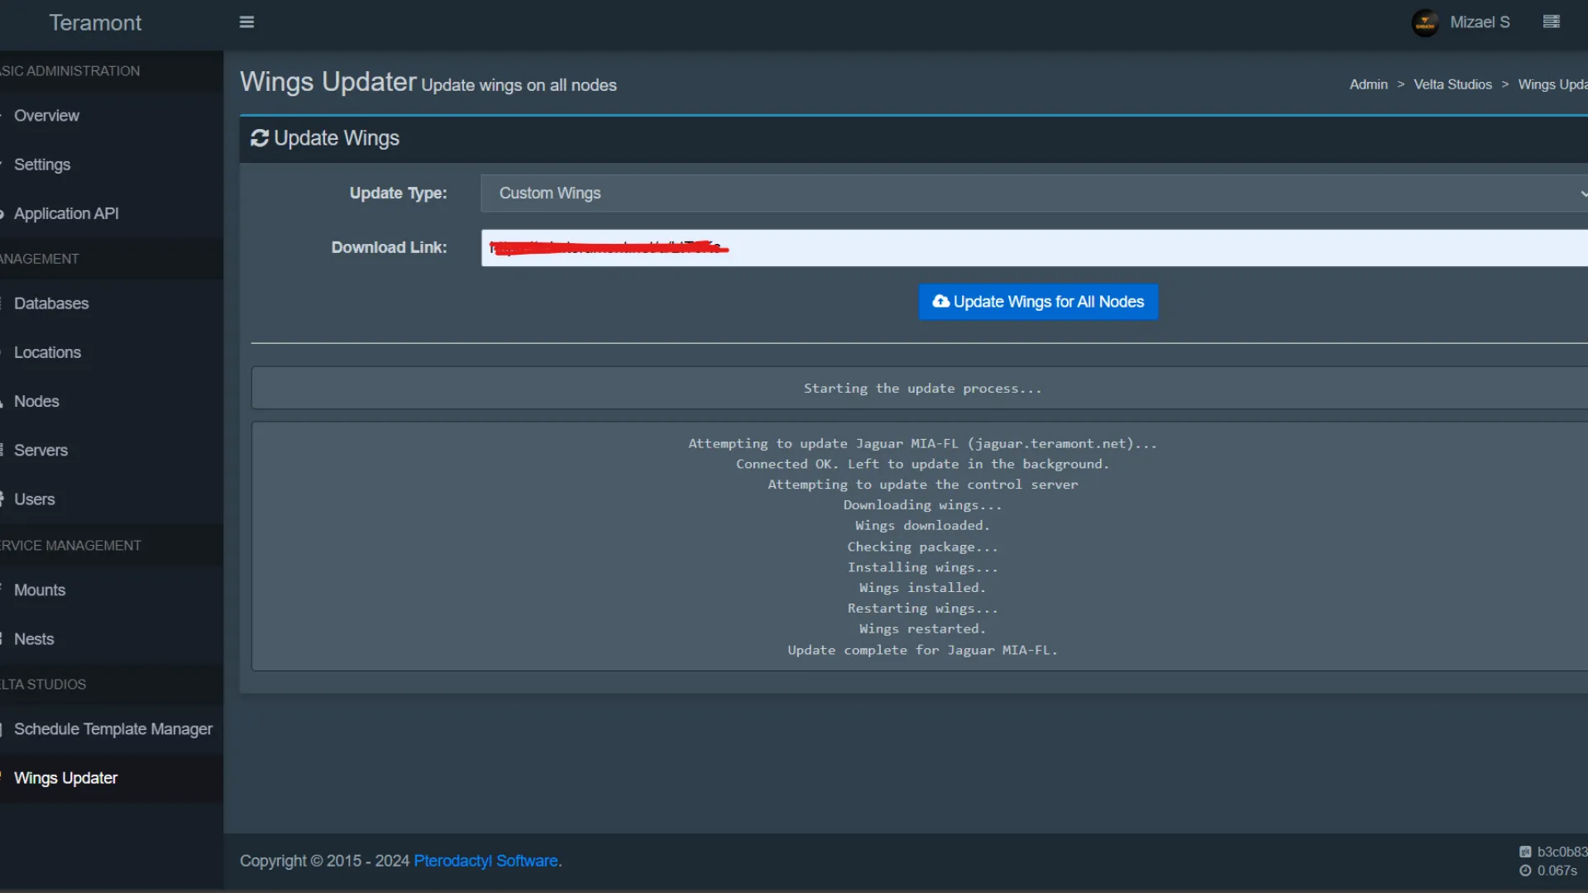Click the server list icon top right

point(1551,22)
